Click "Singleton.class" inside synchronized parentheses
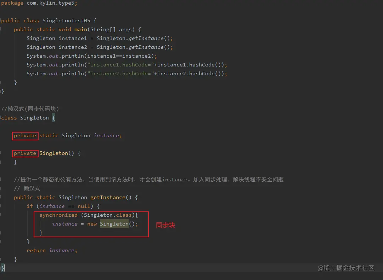Image resolution: width=383 pixels, height=280 pixels. pos(108,215)
